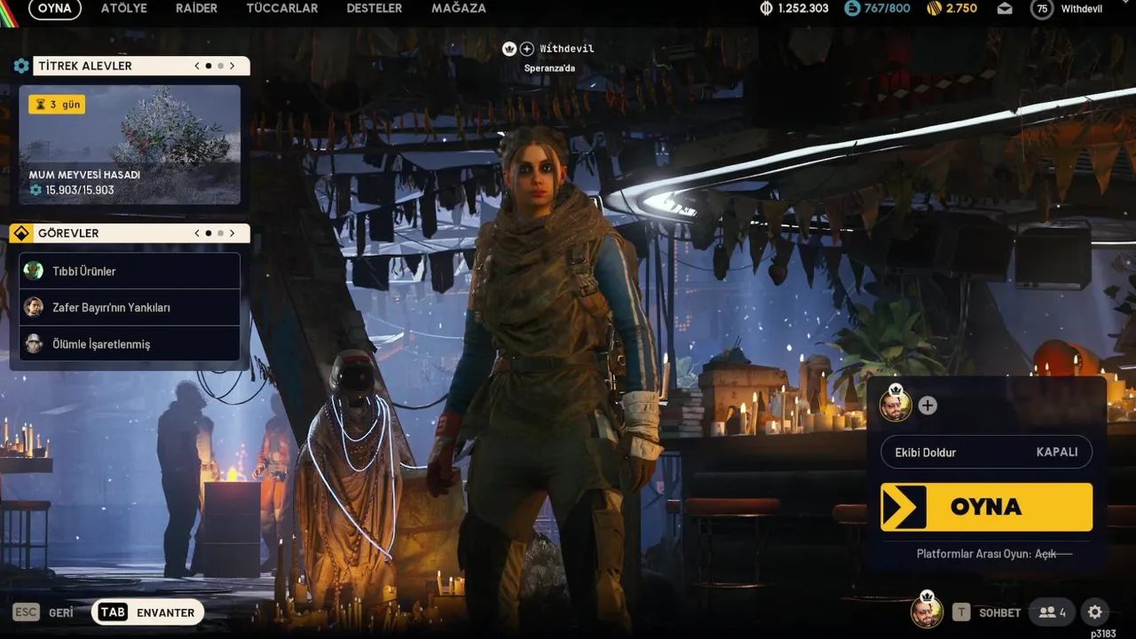Select the OYNA top navigation tab
The height and width of the screenshot is (639, 1136).
55,9
